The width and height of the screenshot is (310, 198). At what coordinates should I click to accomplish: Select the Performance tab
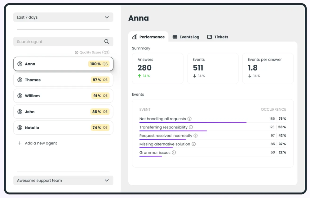click(x=148, y=37)
